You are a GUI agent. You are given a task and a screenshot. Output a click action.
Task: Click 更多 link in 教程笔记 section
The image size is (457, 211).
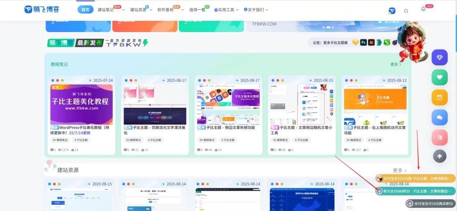click(x=396, y=64)
